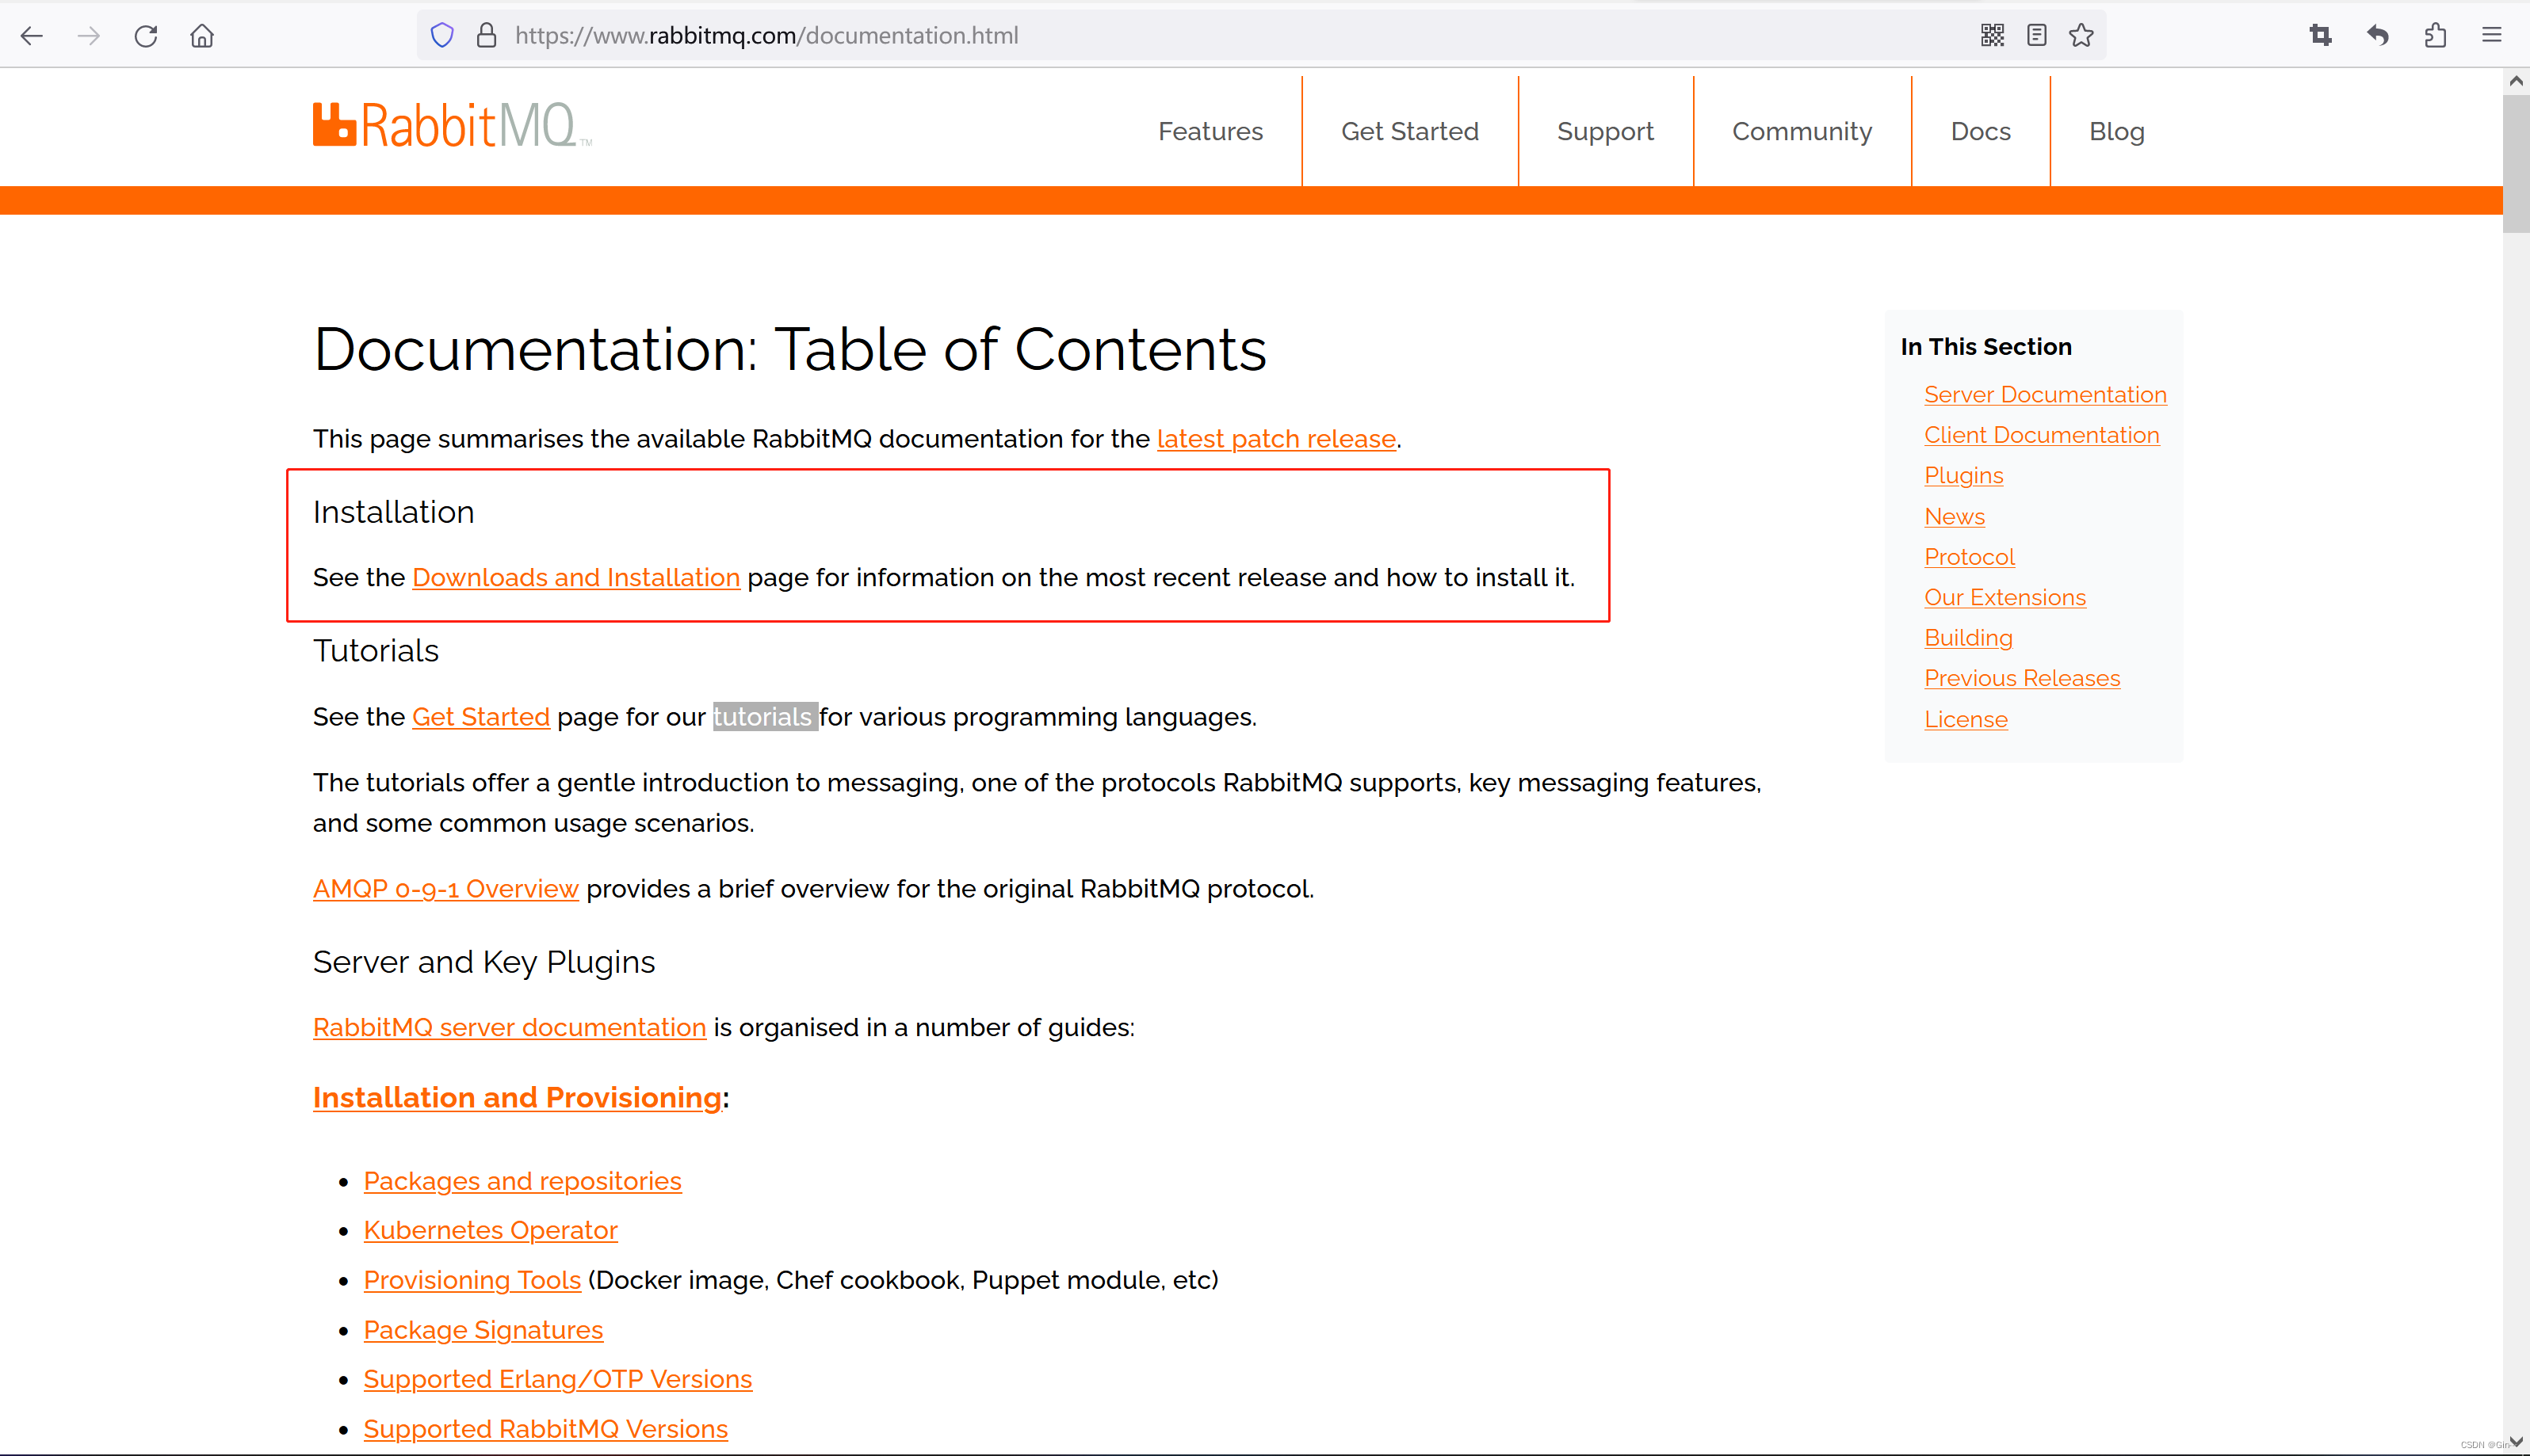
Task: Click the curved undo arrow toolbar icon
Action: click(x=2378, y=36)
